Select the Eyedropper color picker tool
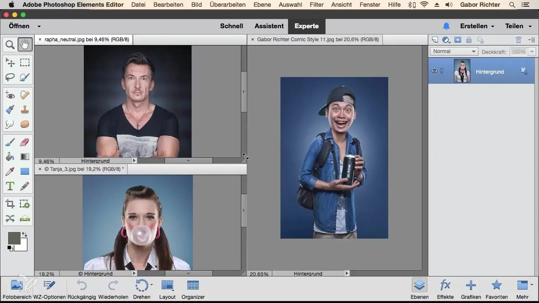 point(10,171)
